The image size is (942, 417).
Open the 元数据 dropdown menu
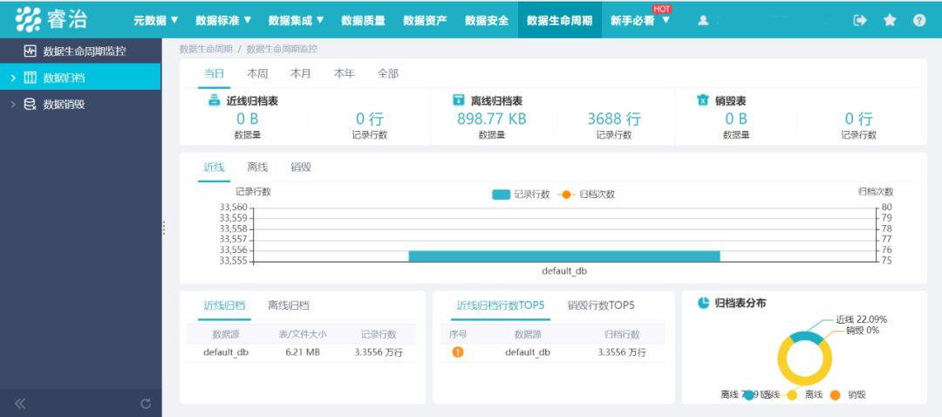(155, 20)
